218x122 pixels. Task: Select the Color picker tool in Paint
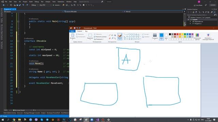coord(112,38)
